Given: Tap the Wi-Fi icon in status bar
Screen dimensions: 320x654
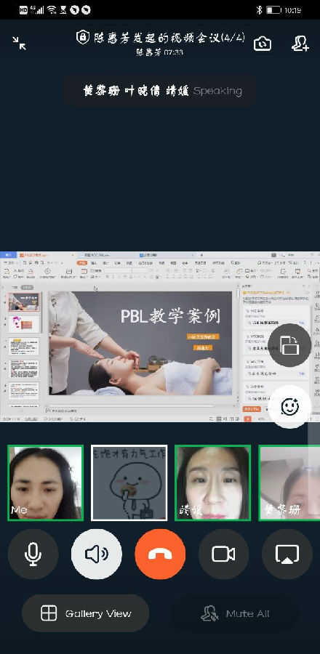Looking at the screenshot, I should pos(52,10).
